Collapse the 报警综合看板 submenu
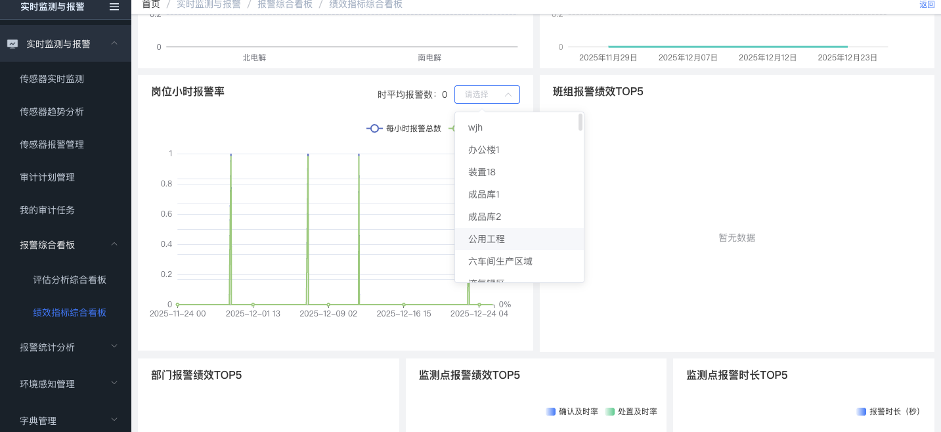Screen dimensions: 941x432 pyautogui.click(x=114, y=244)
